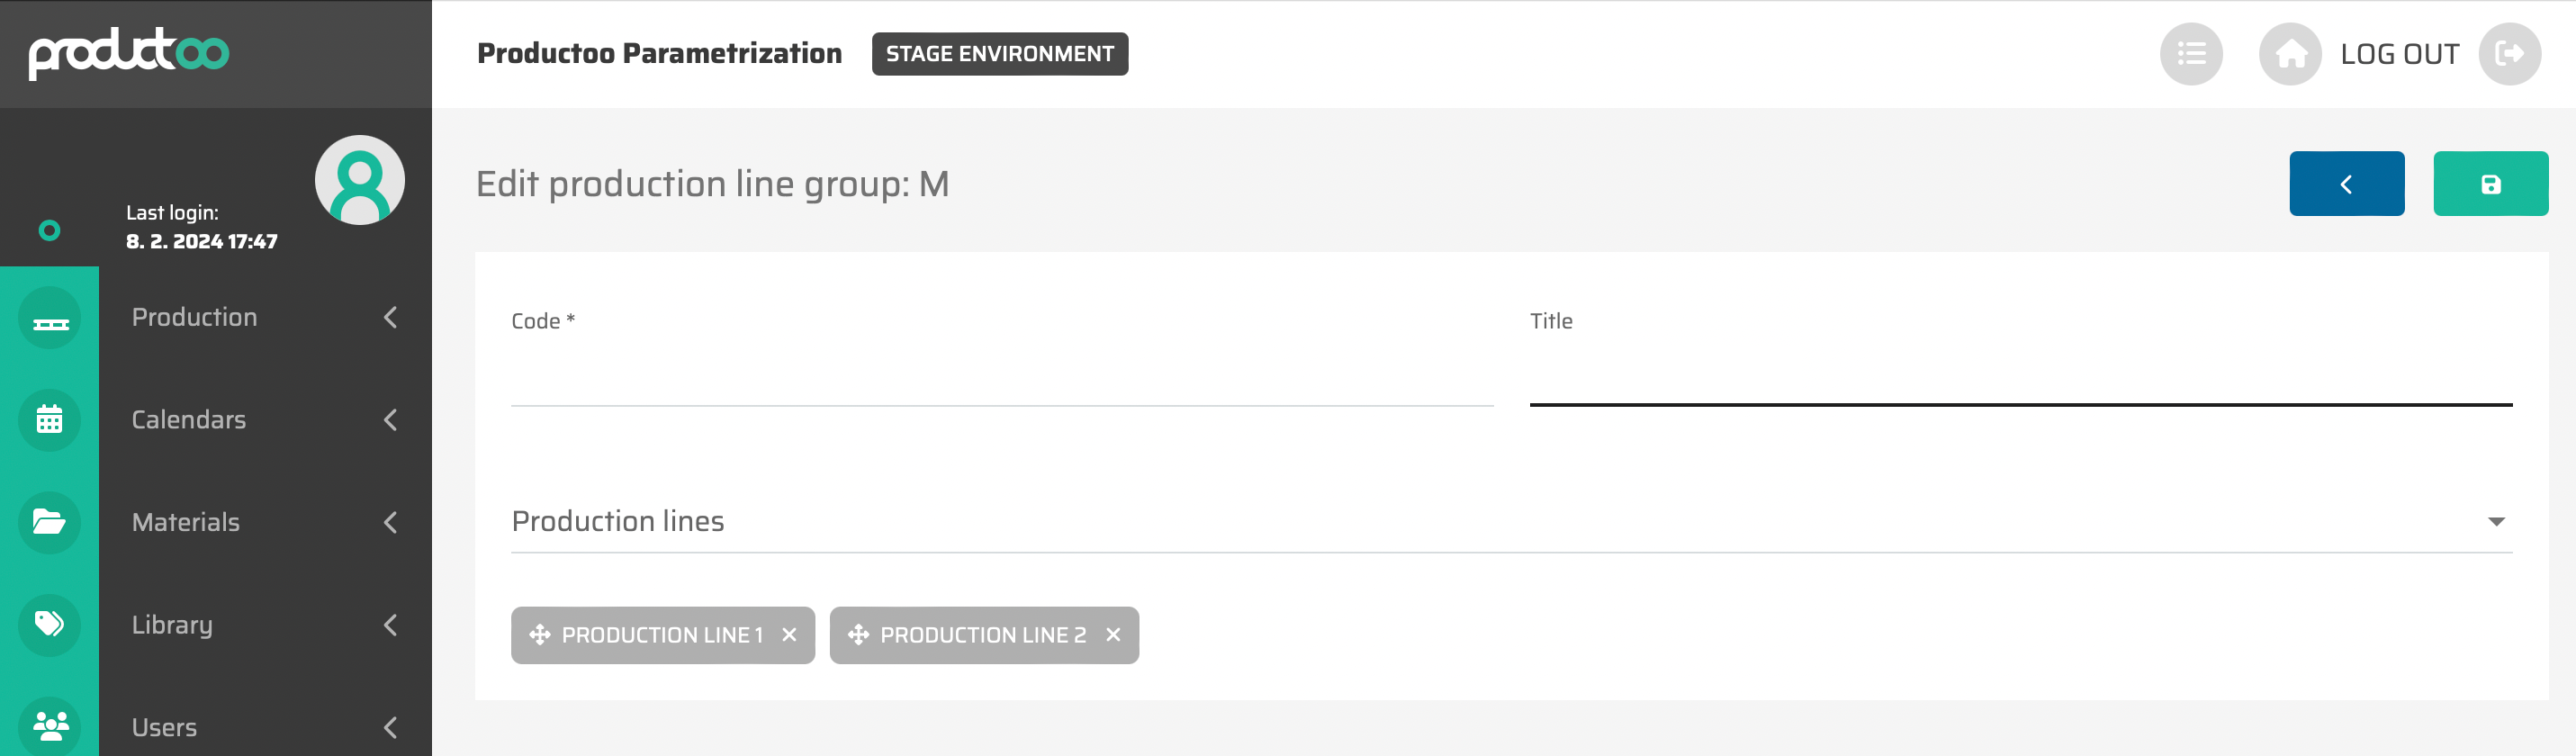The height and width of the screenshot is (756, 2576).
Task: Remove Production Line 1 chip
Action: pyautogui.click(x=789, y=635)
